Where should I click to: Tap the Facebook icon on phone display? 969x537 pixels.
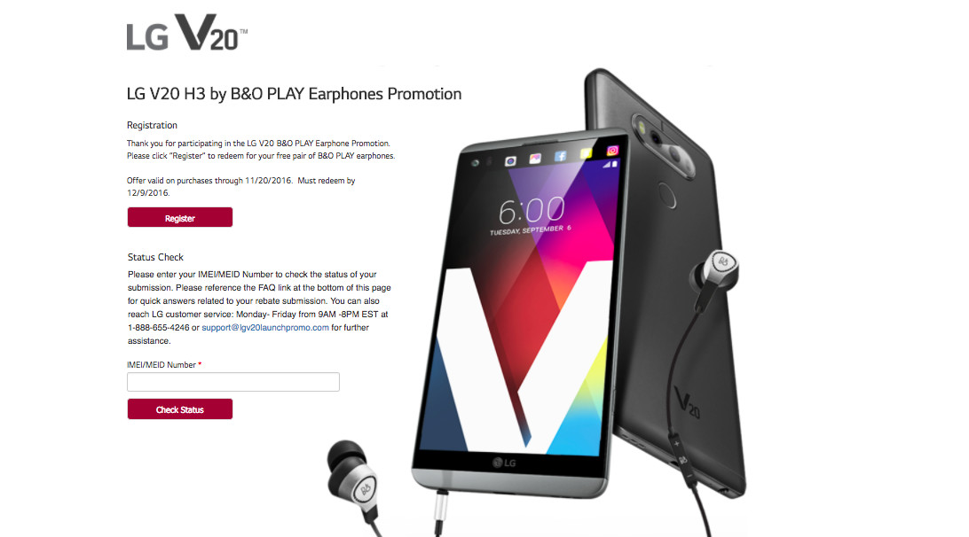(561, 156)
